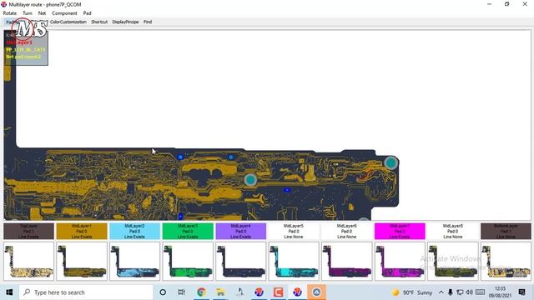This screenshot has width=534, height=300.
Task: Open the MidLayer3 green board thumbnail
Action: coord(188,261)
